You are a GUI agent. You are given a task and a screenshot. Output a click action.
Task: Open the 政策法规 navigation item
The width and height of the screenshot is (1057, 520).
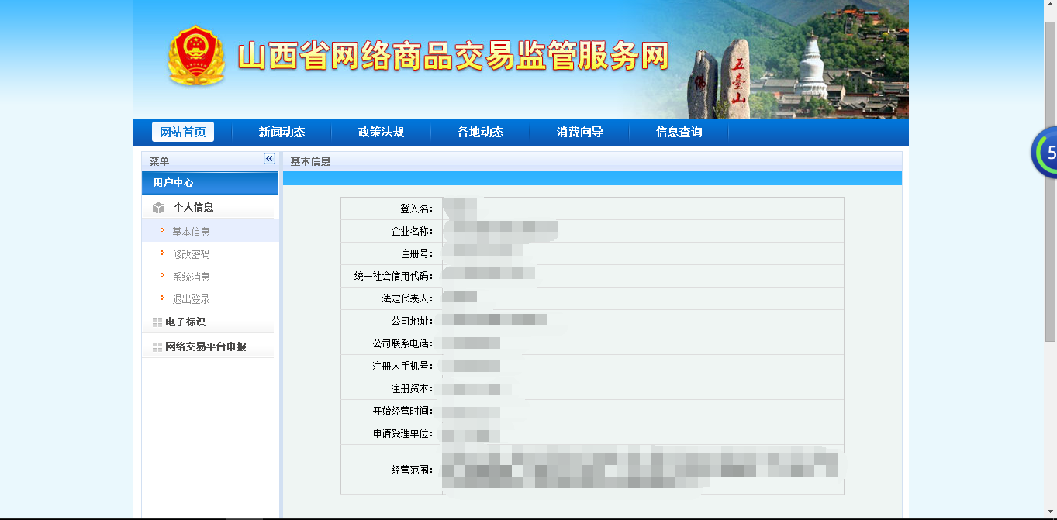coord(381,133)
